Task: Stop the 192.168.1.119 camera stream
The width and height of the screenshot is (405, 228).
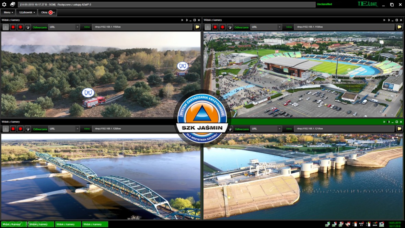Action: click(x=215, y=27)
